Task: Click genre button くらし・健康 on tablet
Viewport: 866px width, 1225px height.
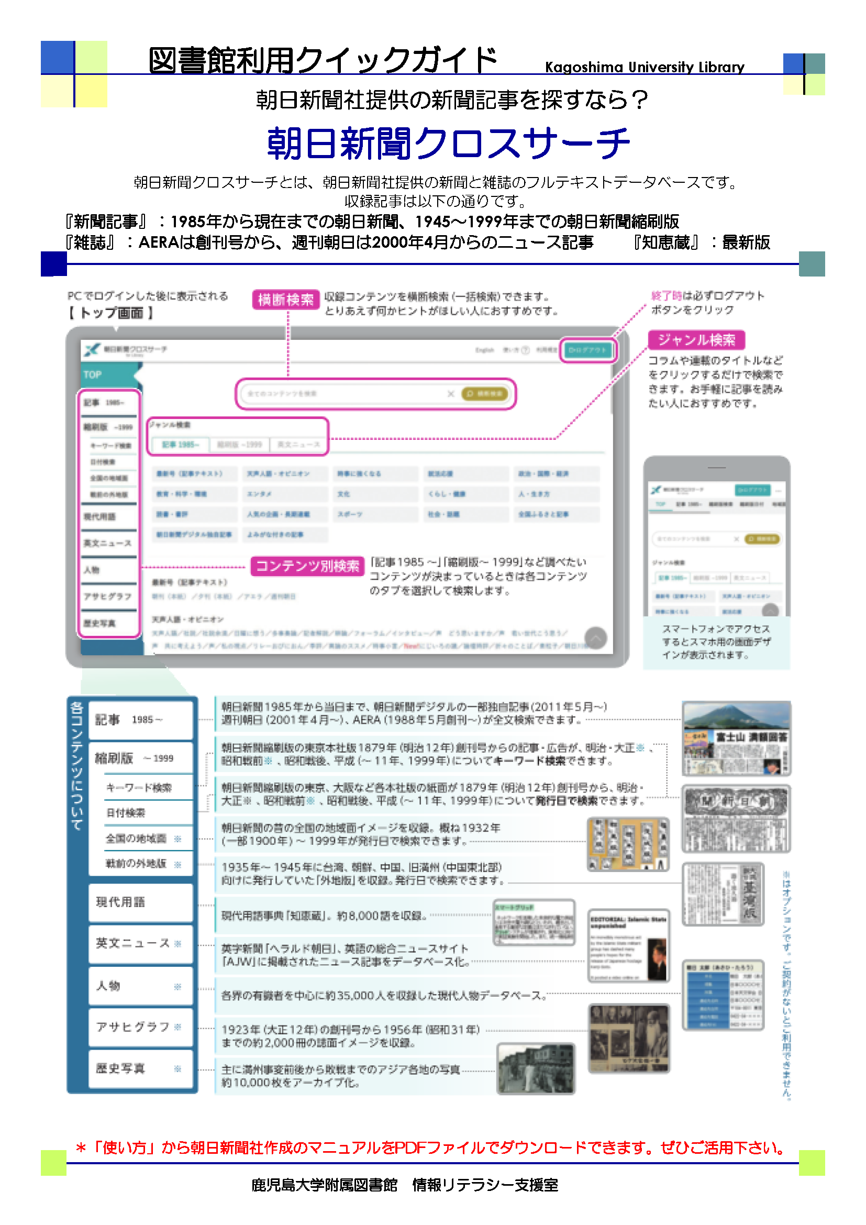Action: click(x=467, y=494)
